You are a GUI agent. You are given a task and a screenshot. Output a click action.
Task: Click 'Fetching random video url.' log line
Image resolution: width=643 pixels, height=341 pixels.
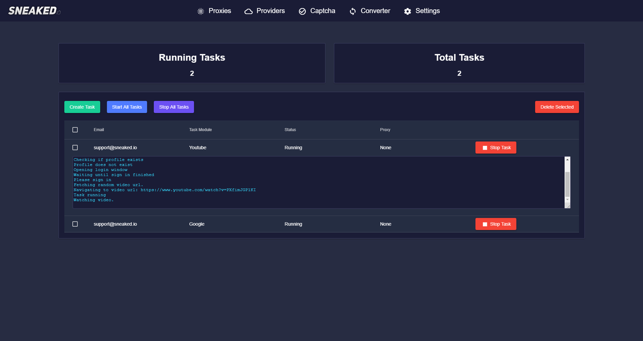pyautogui.click(x=108, y=185)
